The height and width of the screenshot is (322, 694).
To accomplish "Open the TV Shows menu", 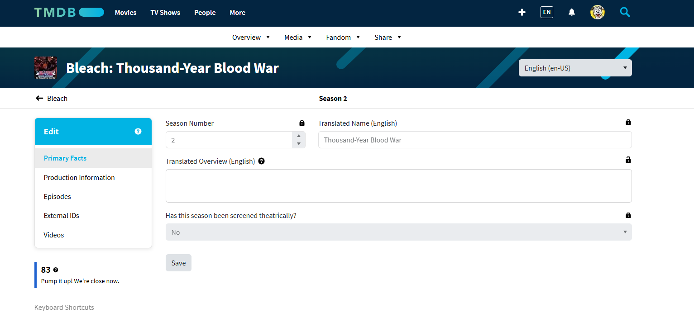I will [165, 13].
